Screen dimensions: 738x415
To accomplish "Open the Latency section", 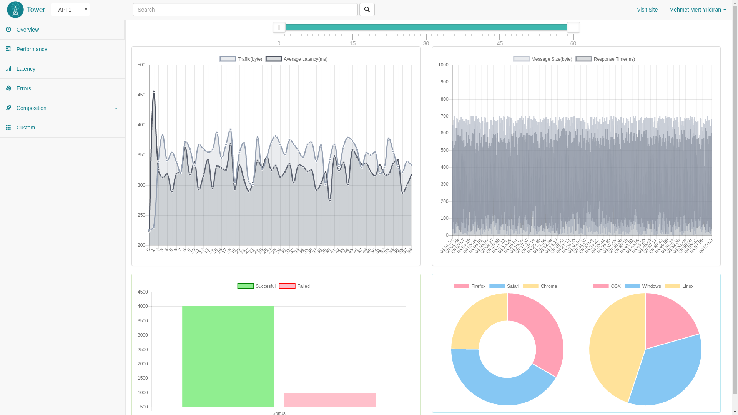I will pyautogui.click(x=62, y=69).
